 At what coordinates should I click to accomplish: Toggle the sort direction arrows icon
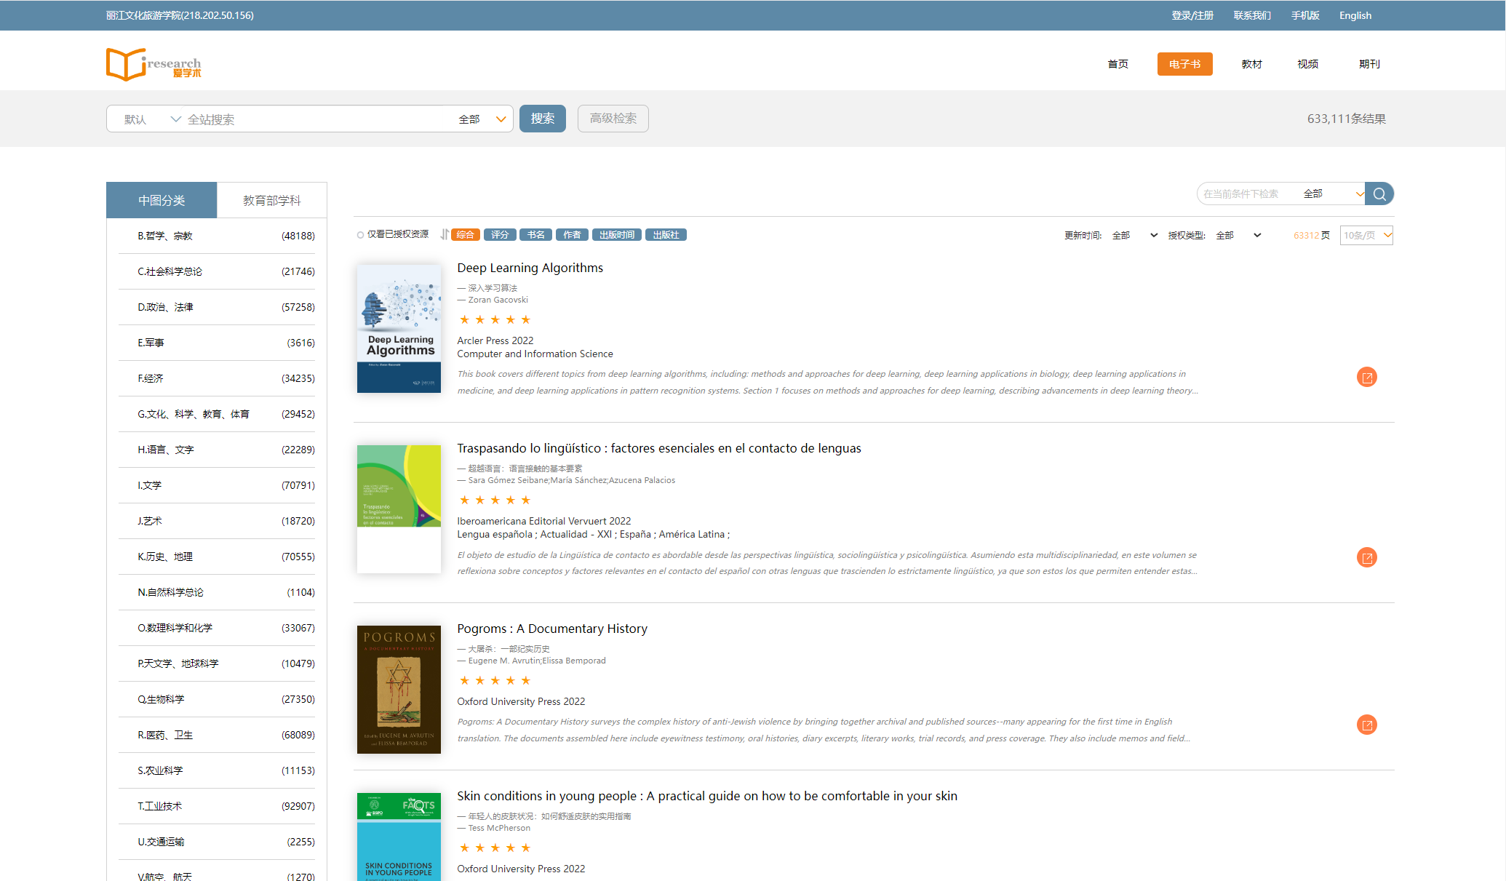coord(444,234)
